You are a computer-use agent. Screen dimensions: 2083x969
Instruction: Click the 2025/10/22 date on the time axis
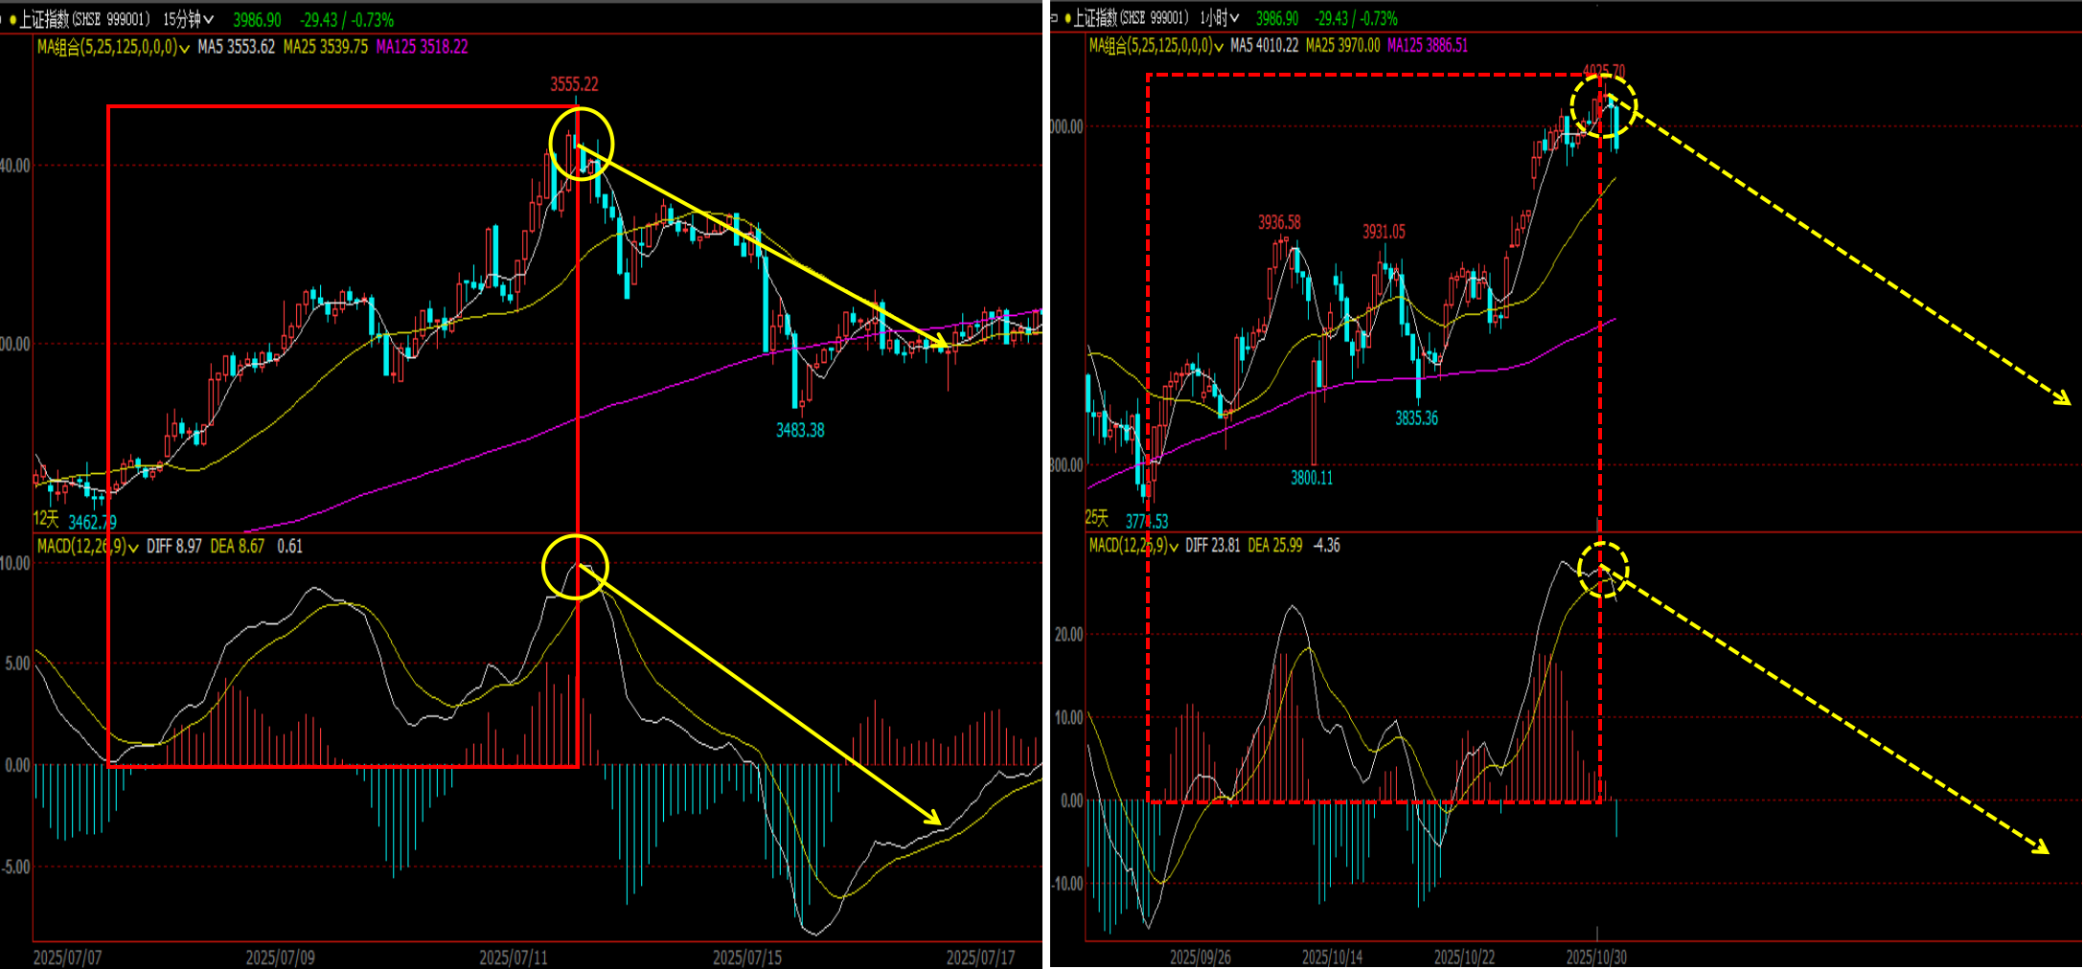(x=1464, y=958)
